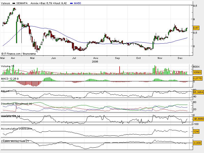Click the 9,5 price axis label
The width and height of the screenshot is (204, 153).
[195, 6]
